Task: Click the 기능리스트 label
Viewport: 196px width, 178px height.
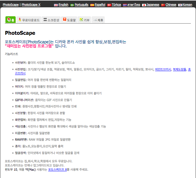Action: point(11,54)
